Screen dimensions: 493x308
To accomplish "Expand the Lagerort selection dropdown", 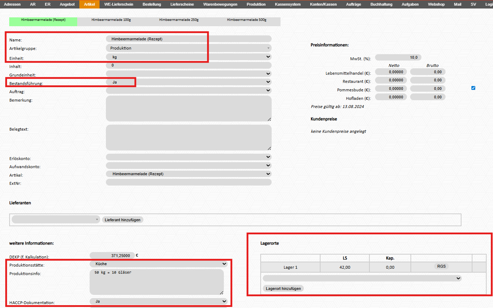I will [x=362, y=279].
